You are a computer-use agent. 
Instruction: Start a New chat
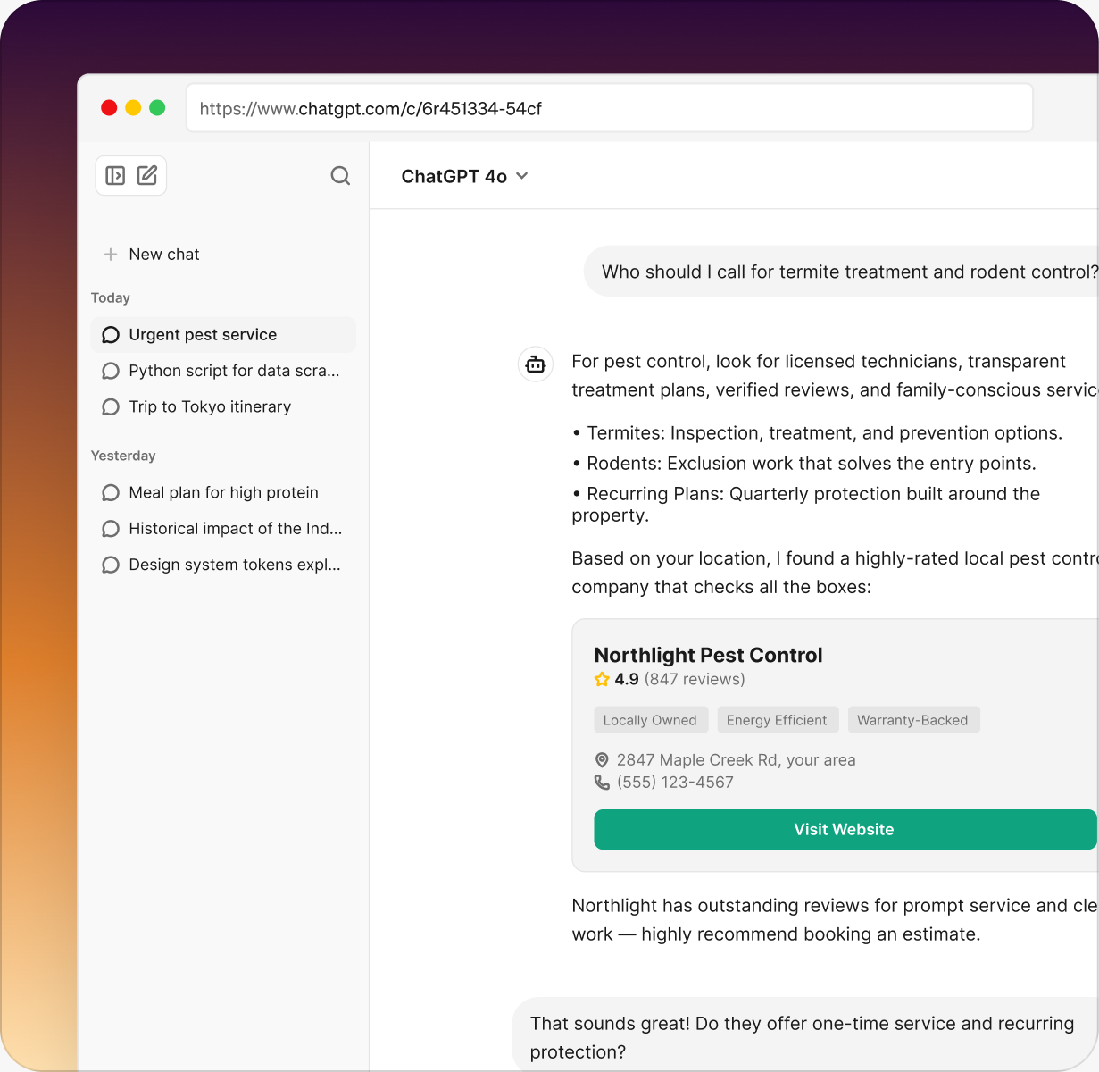[152, 255]
